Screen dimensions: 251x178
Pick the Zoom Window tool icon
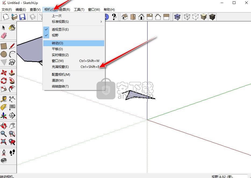pyautogui.click(x=12, y=134)
